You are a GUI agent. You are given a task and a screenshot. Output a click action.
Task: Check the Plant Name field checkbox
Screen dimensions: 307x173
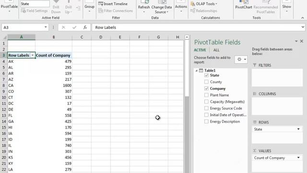(x=206, y=95)
